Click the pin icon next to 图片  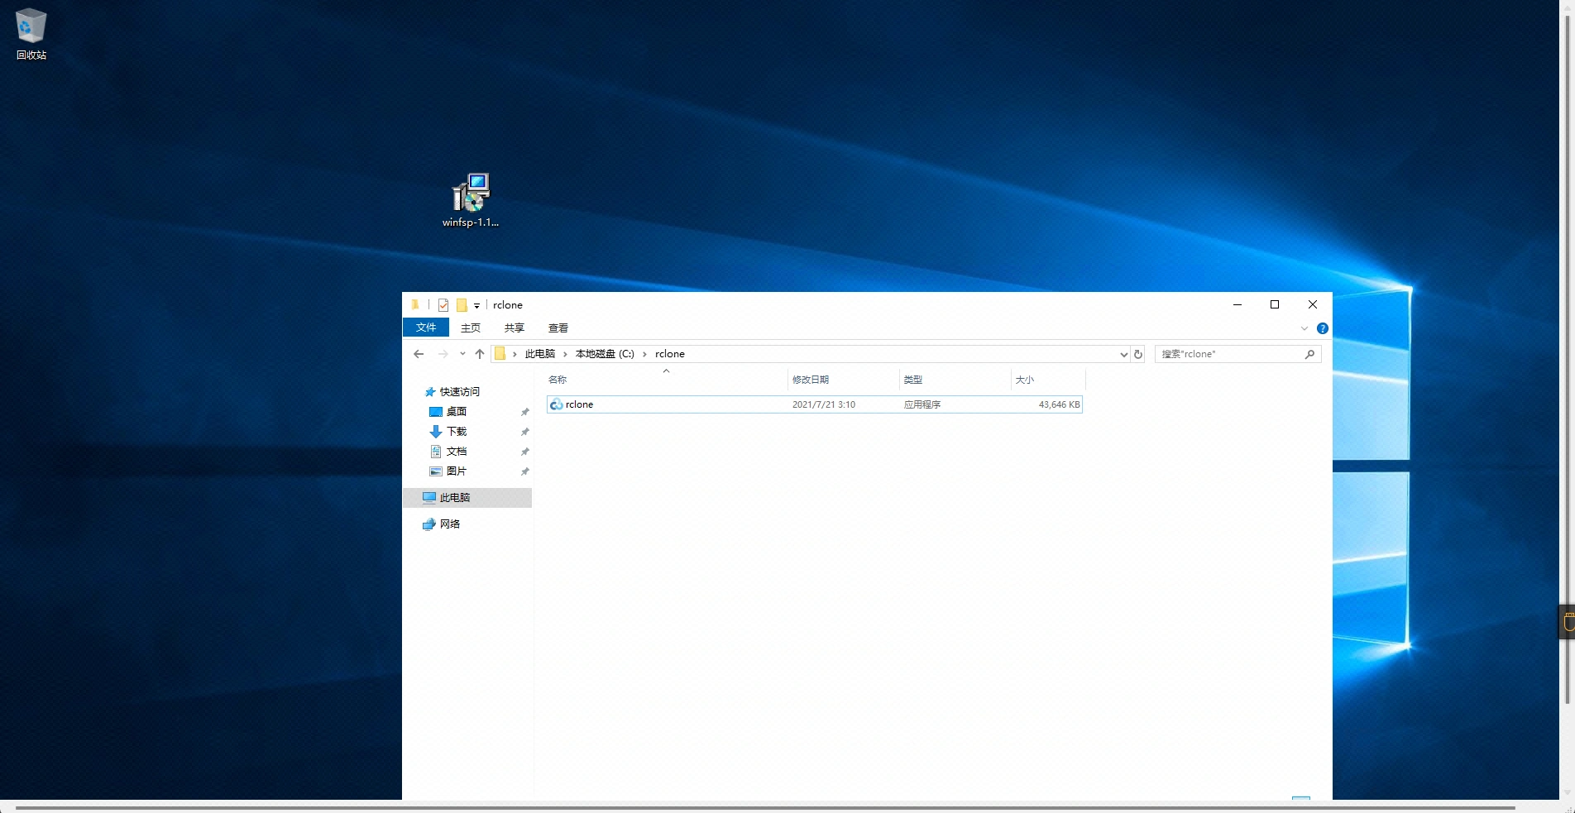coord(524,471)
